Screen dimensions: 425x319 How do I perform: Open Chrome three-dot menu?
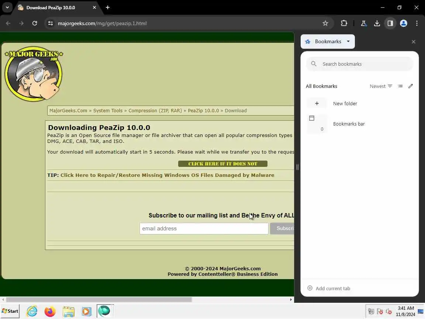(x=417, y=23)
